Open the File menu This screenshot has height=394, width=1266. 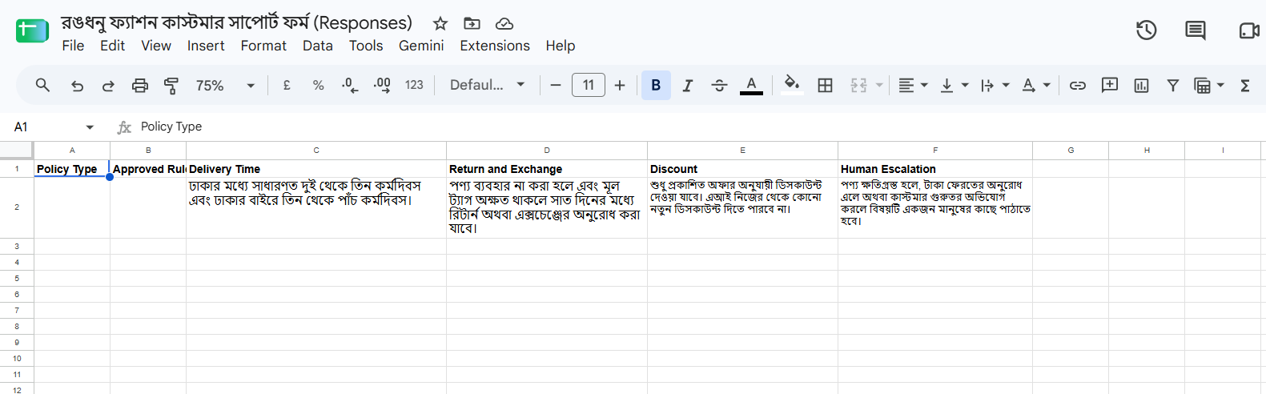[73, 46]
